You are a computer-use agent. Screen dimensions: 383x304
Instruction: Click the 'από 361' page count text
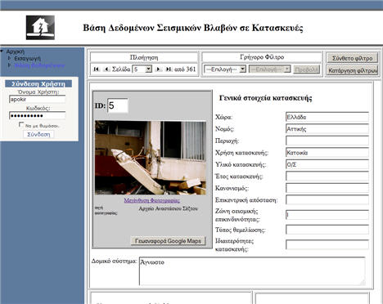[x=185, y=69]
